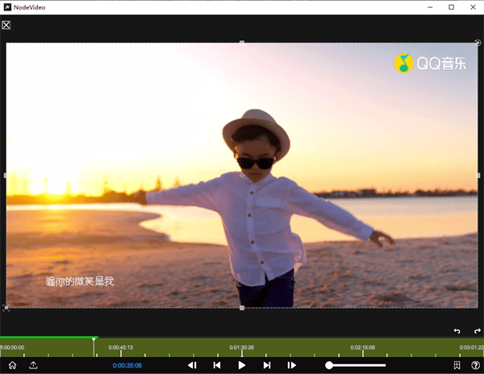Open the export/share icon
The image size is (484, 374).
click(33, 365)
